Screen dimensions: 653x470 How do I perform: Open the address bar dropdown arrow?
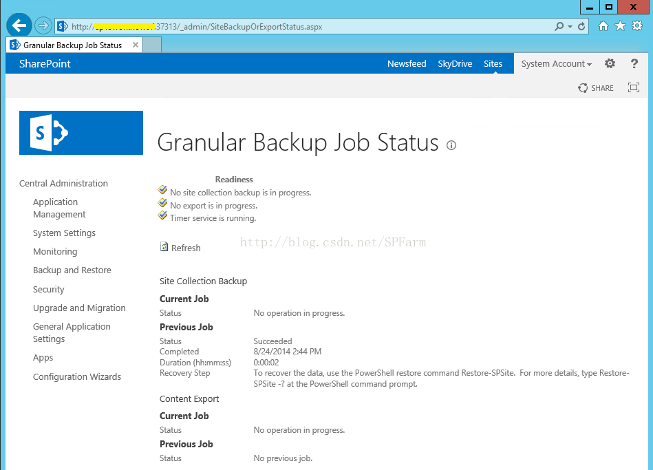(x=570, y=27)
